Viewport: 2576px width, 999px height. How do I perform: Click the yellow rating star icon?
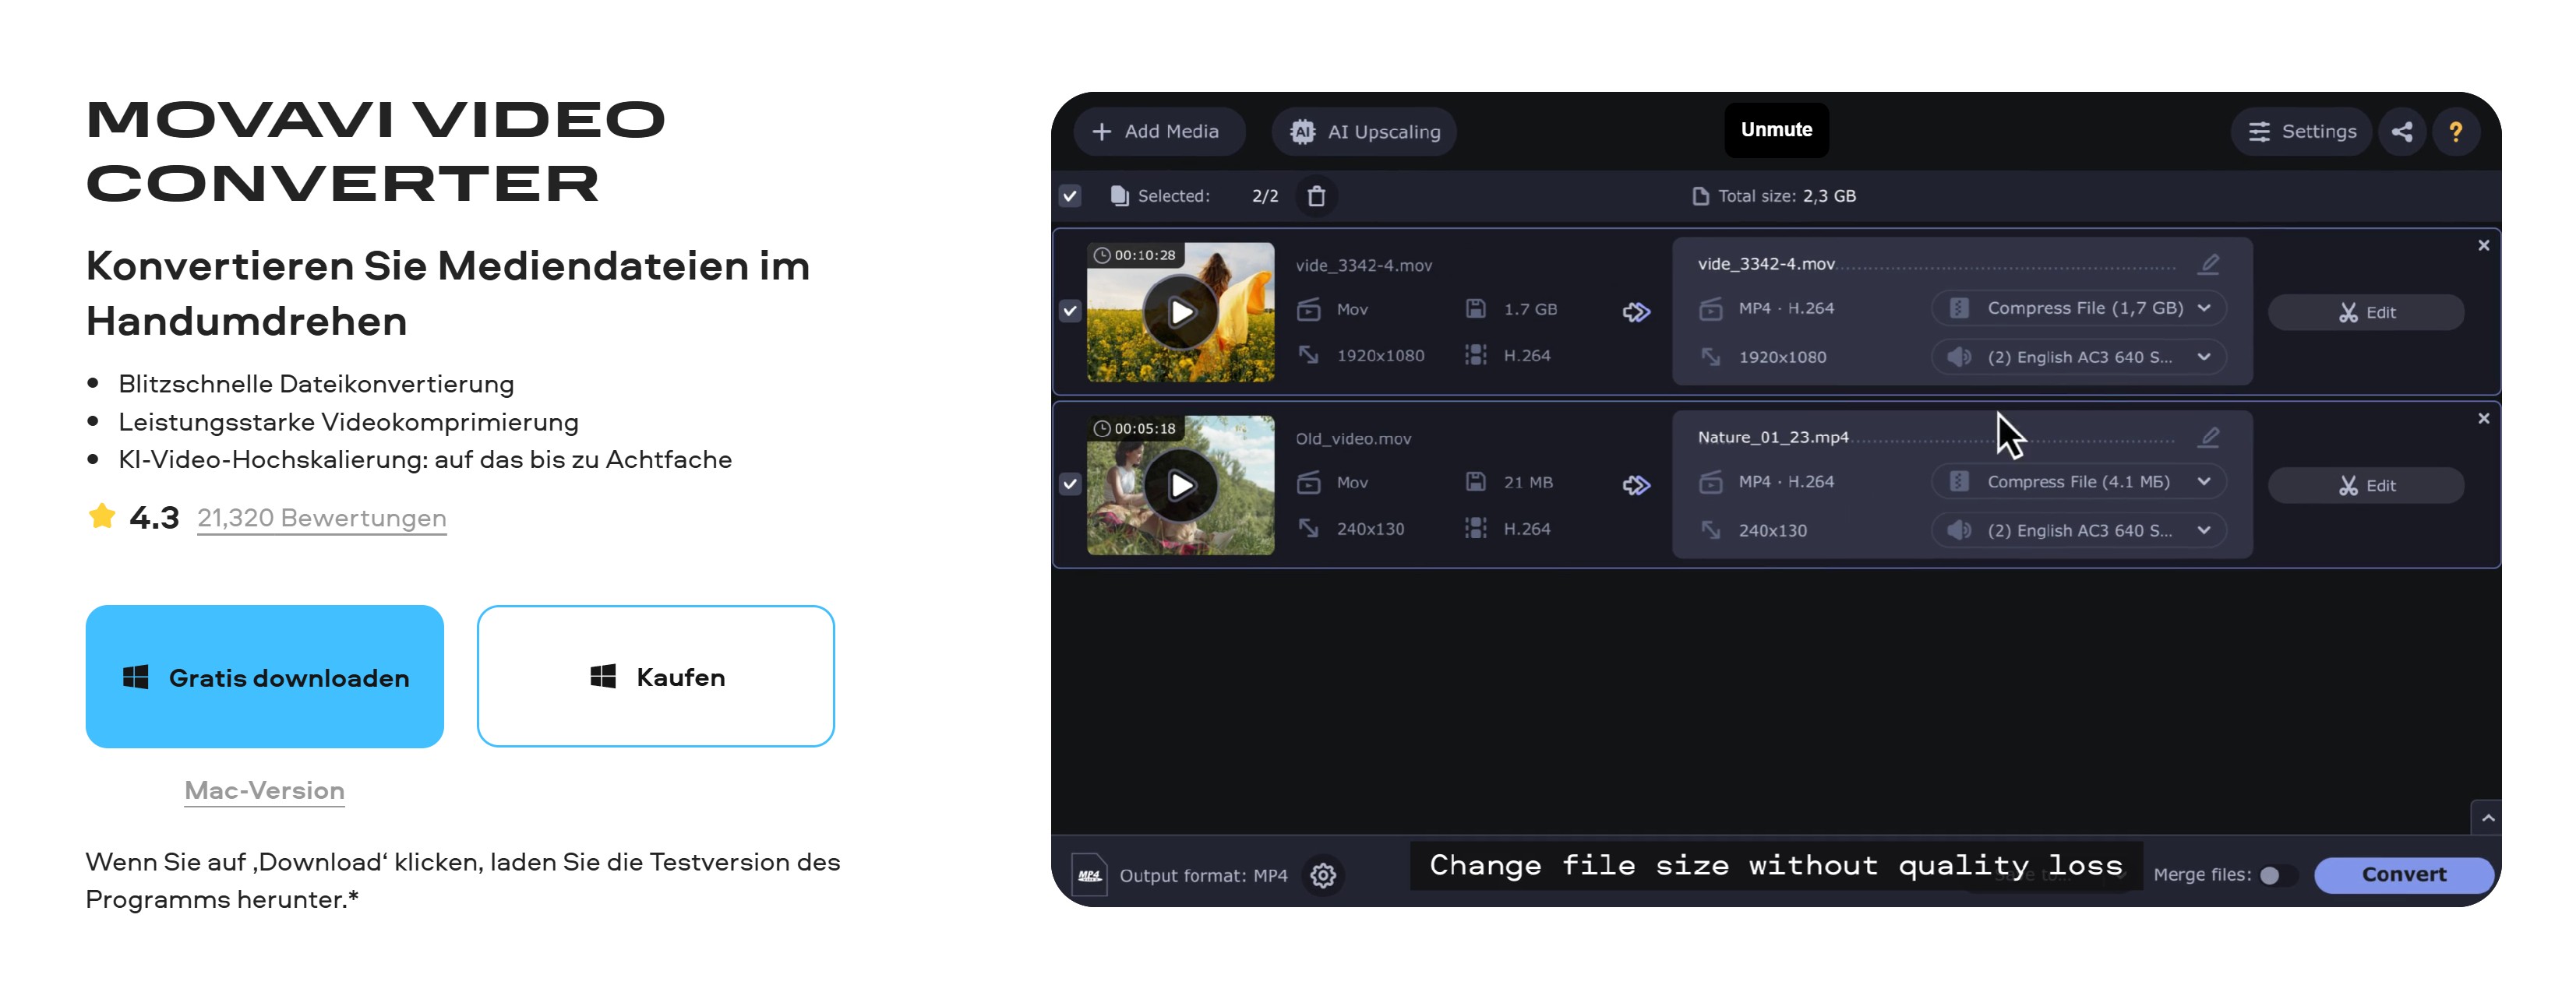point(102,515)
